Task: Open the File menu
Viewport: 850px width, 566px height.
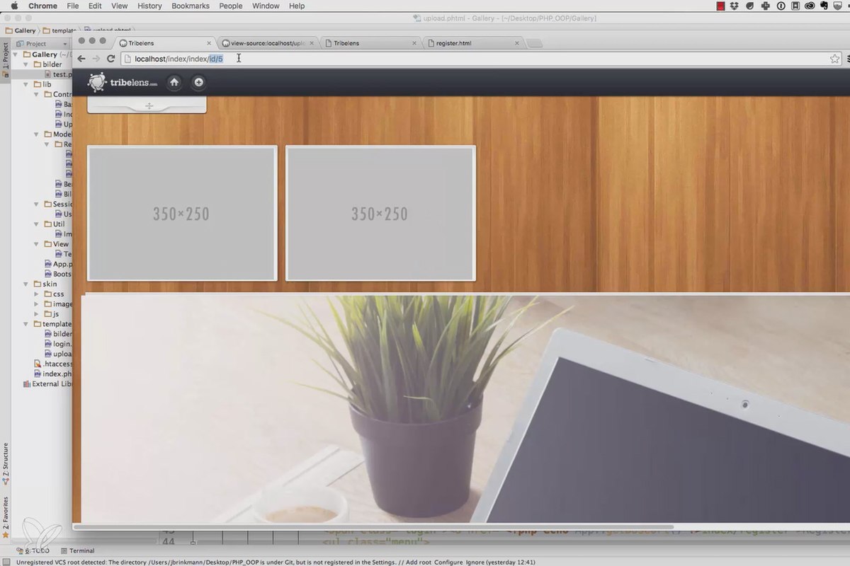Action: [73, 6]
